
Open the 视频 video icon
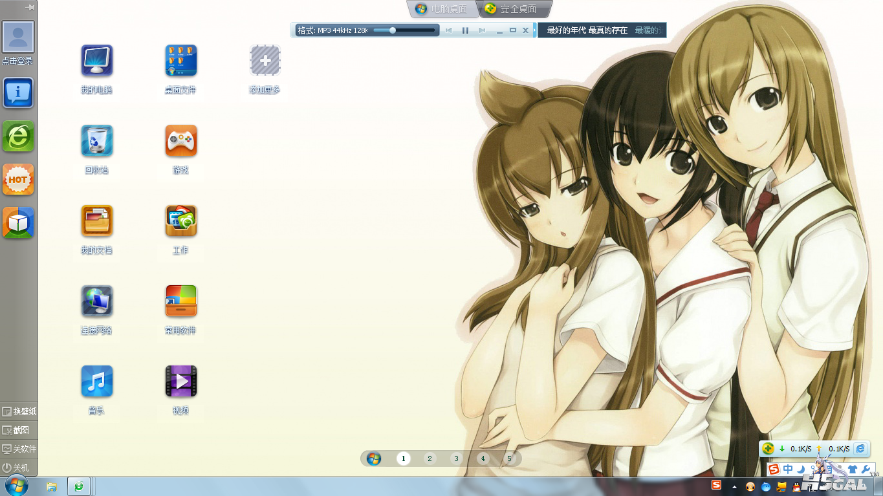[x=180, y=382]
